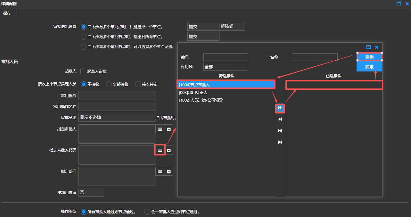Click the move selected left arrow button
The width and height of the screenshot is (411, 217).
280,119
